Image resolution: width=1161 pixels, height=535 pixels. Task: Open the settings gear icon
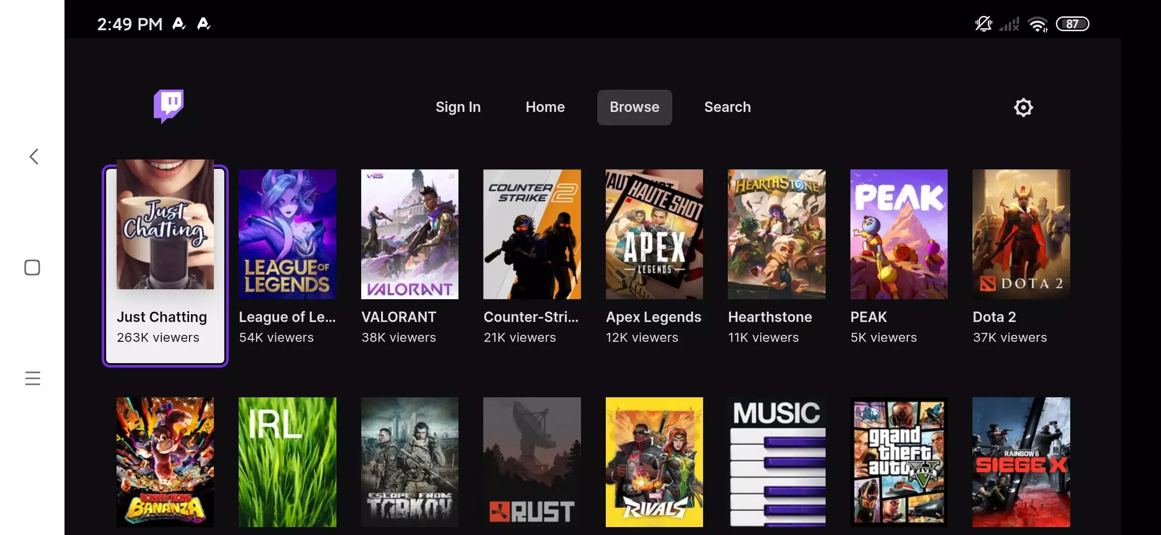coord(1022,107)
